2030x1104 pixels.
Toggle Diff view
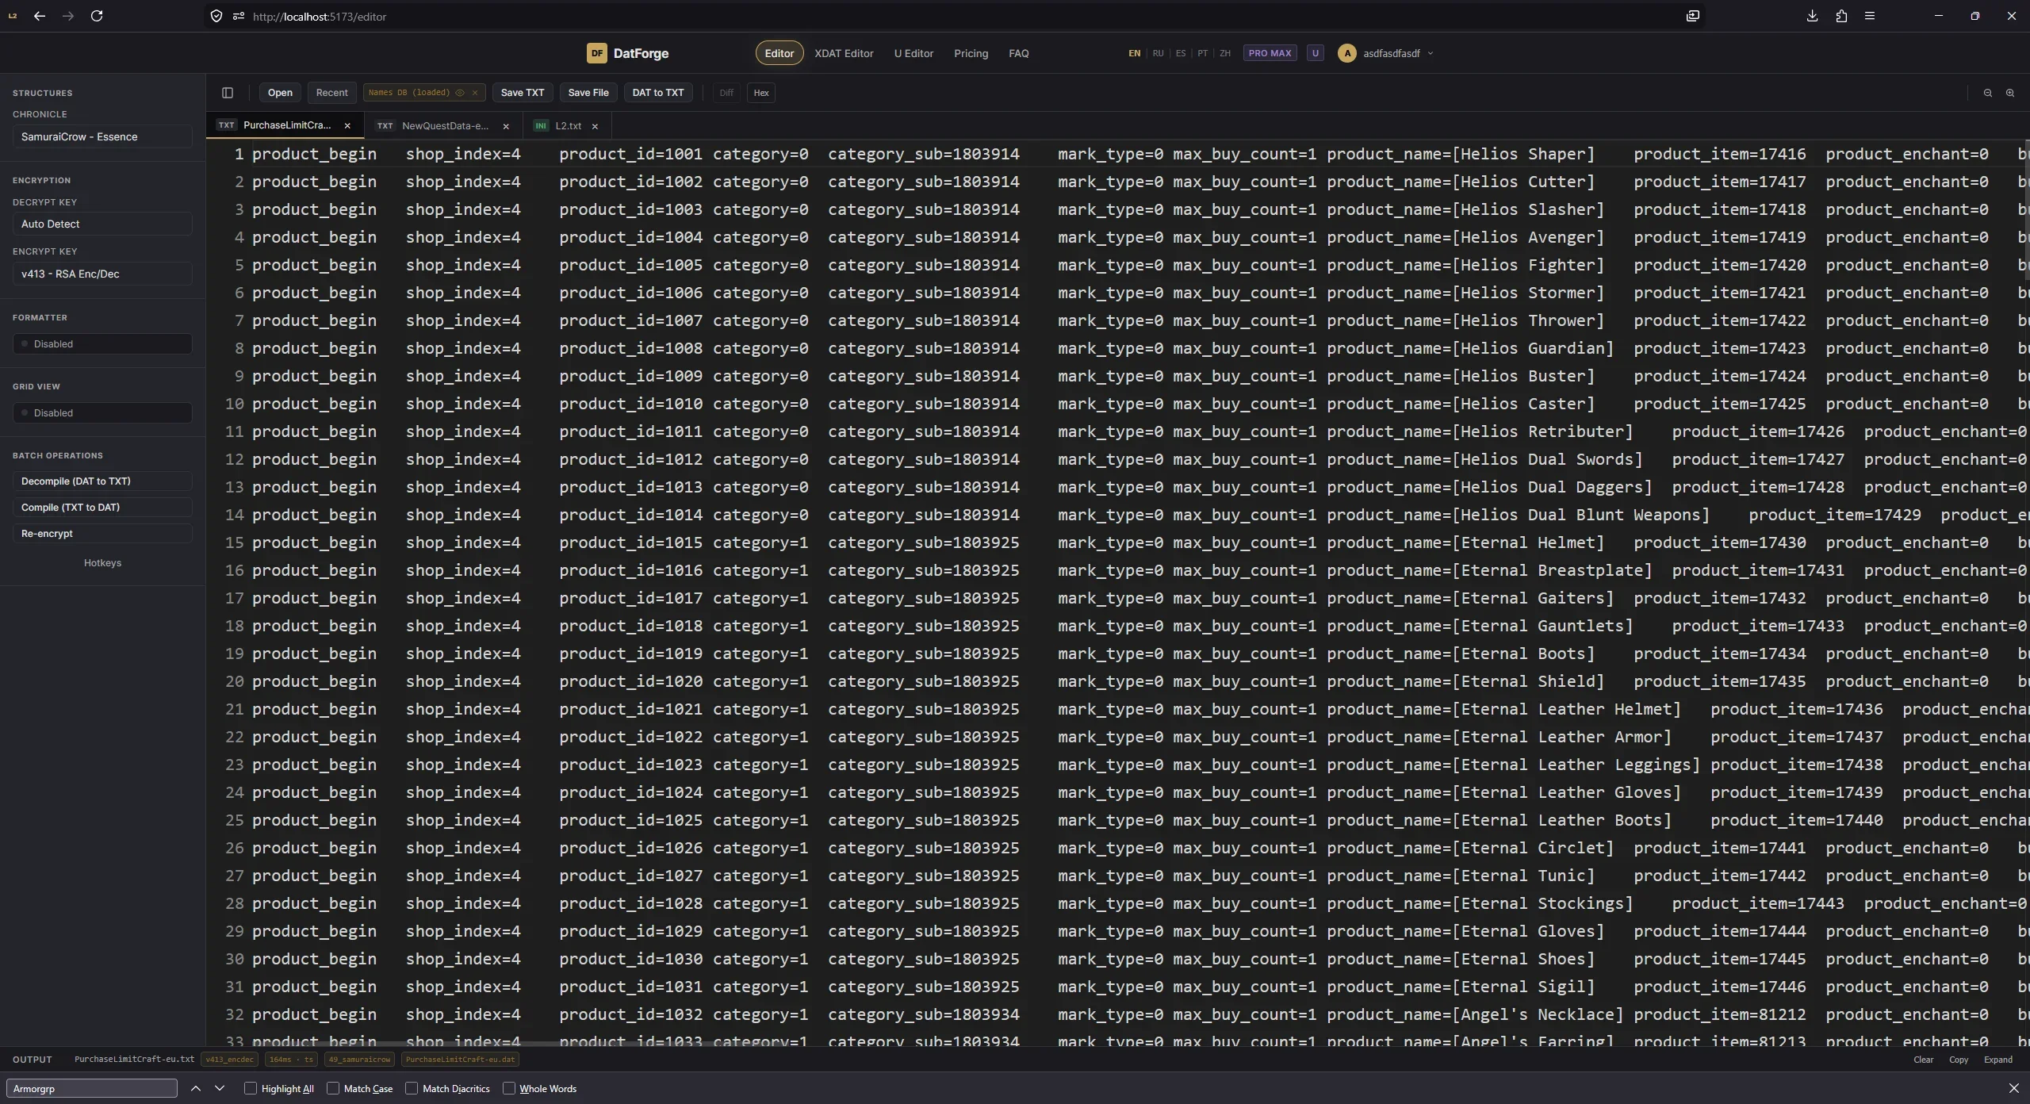coord(726,93)
